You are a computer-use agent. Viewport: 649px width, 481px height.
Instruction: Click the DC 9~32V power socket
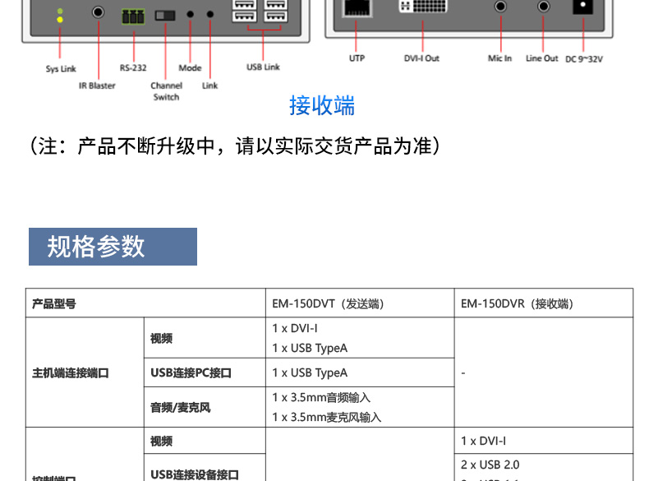pyautogui.click(x=583, y=7)
